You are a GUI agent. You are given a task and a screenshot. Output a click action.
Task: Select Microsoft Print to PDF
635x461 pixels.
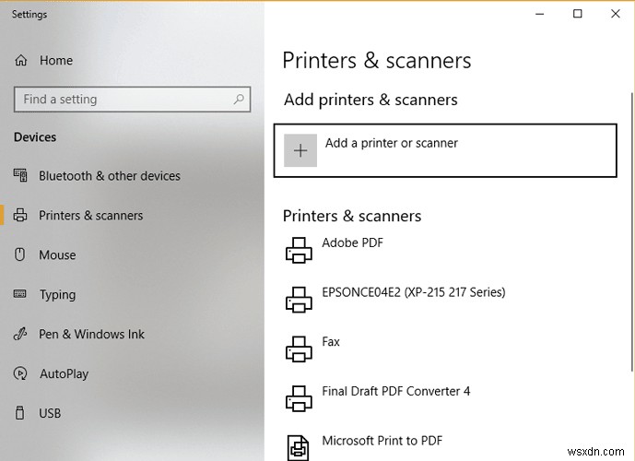point(382,441)
